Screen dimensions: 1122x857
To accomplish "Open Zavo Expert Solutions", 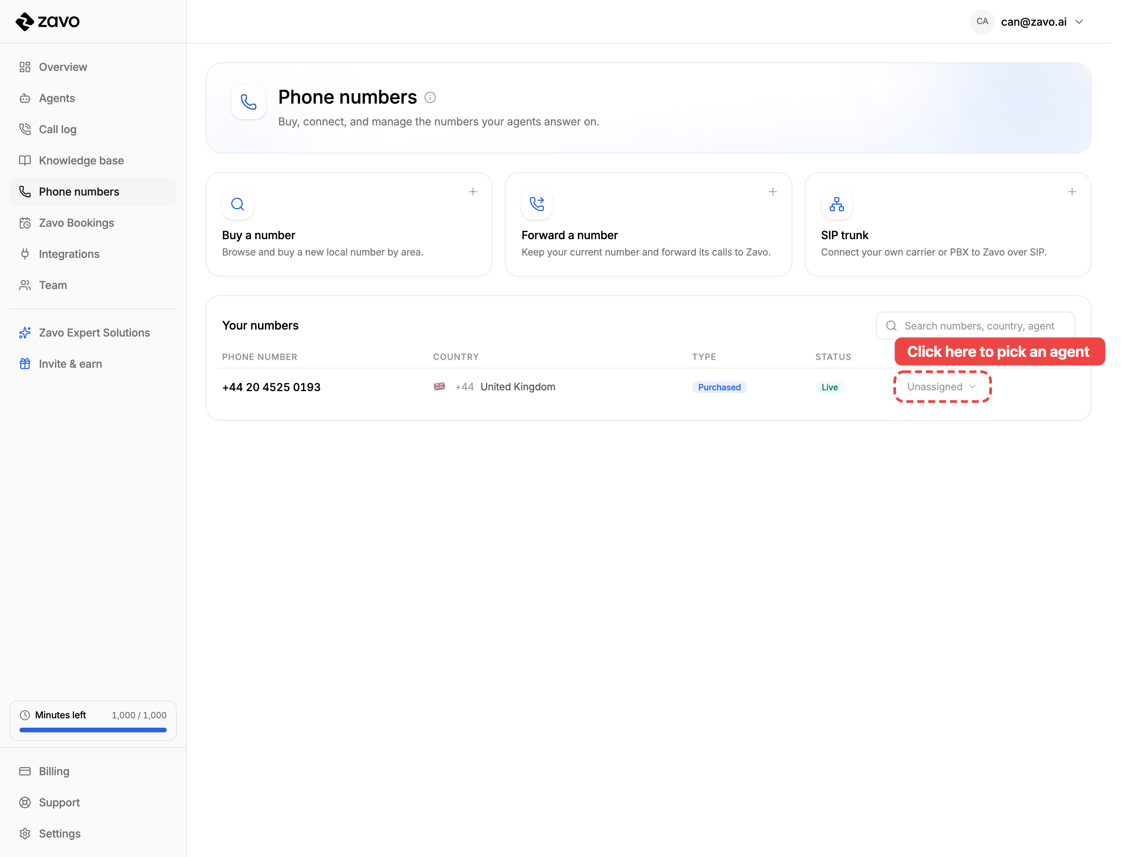I will [93, 333].
